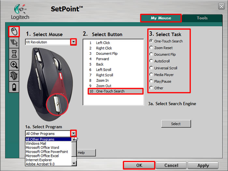Select the Zoom Reset task

[151, 48]
